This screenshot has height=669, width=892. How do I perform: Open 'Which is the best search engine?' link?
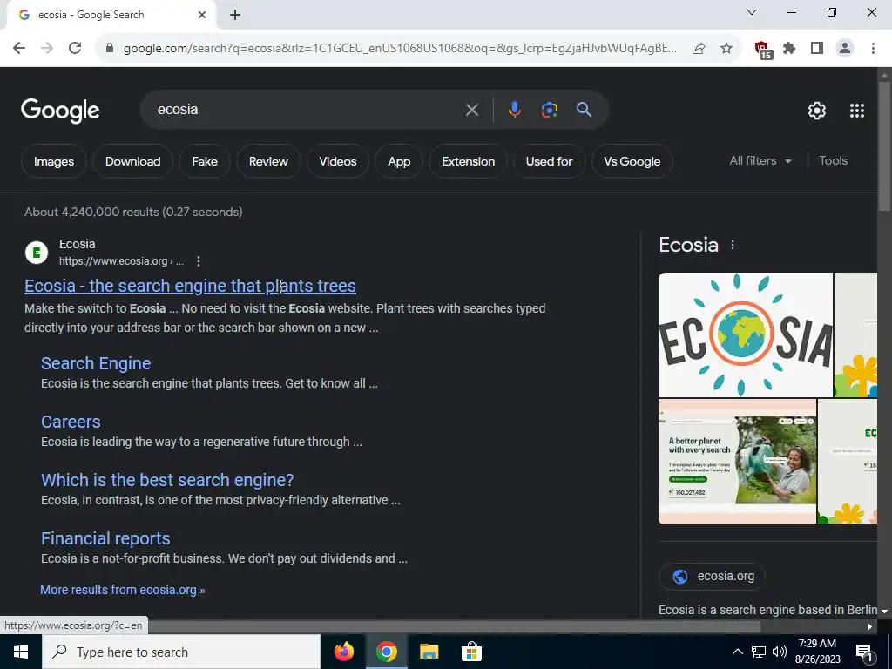coord(167,480)
